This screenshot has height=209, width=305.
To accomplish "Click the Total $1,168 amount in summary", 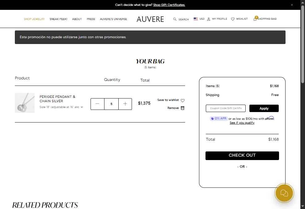I will (273, 139).
